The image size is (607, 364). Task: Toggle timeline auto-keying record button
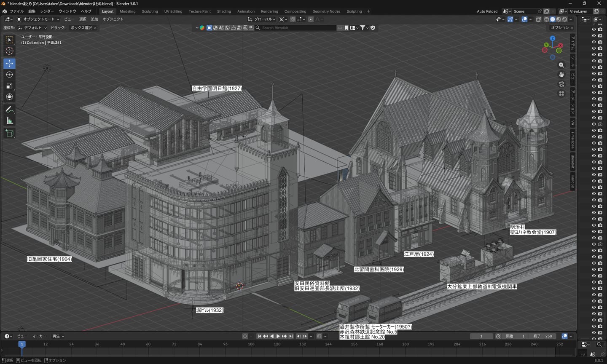(245, 336)
